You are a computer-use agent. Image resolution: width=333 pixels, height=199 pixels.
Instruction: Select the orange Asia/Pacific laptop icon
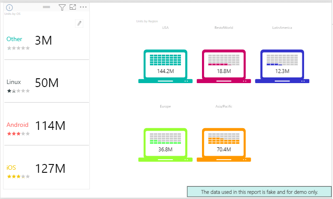(224, 145)
